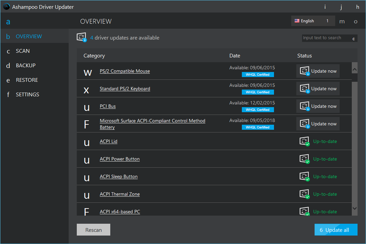
Task: Click the up-to-date status icon for ACPI Power Button
Action: 305,159
